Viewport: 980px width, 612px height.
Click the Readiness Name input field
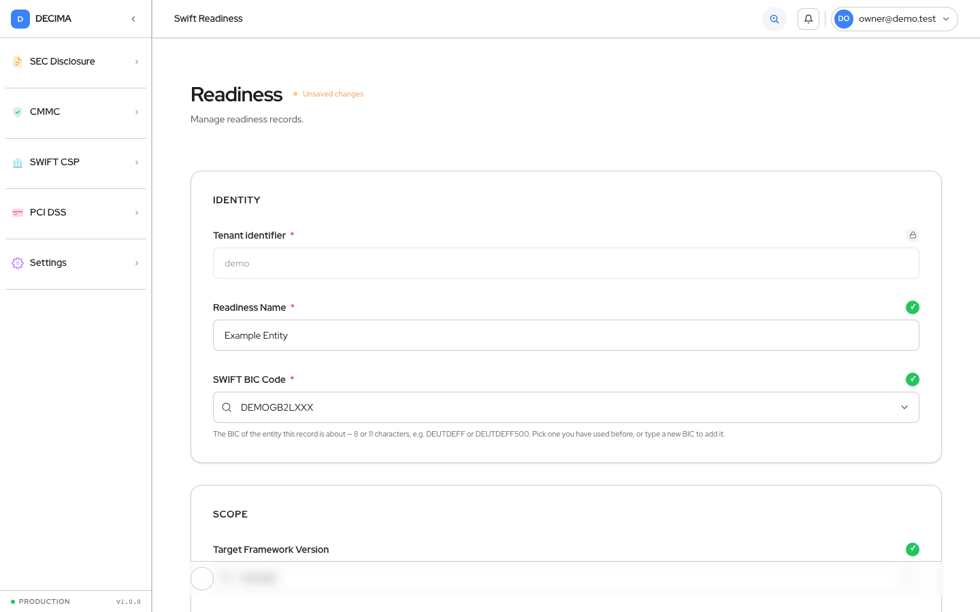point(566,335)
